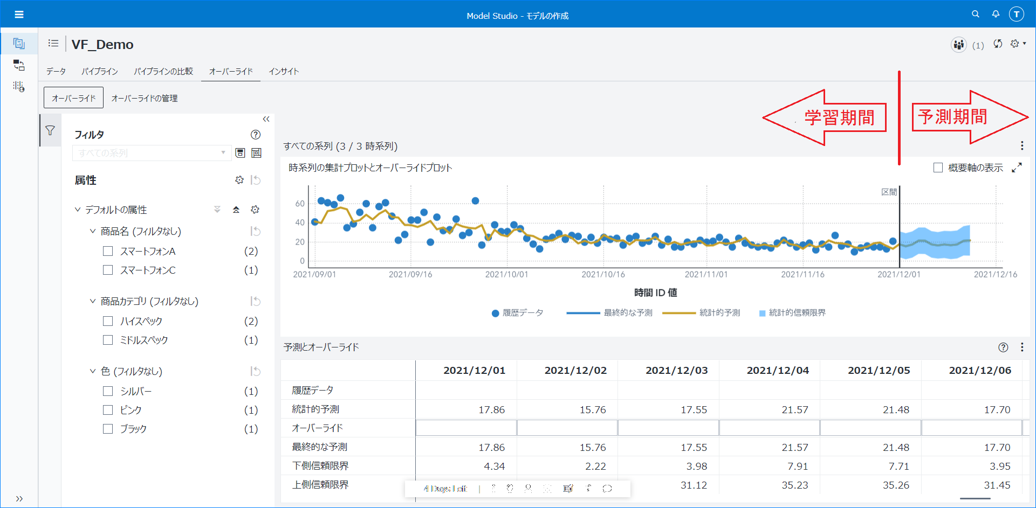Click the search magnifier icon
1036x508 pixels.
976,14
